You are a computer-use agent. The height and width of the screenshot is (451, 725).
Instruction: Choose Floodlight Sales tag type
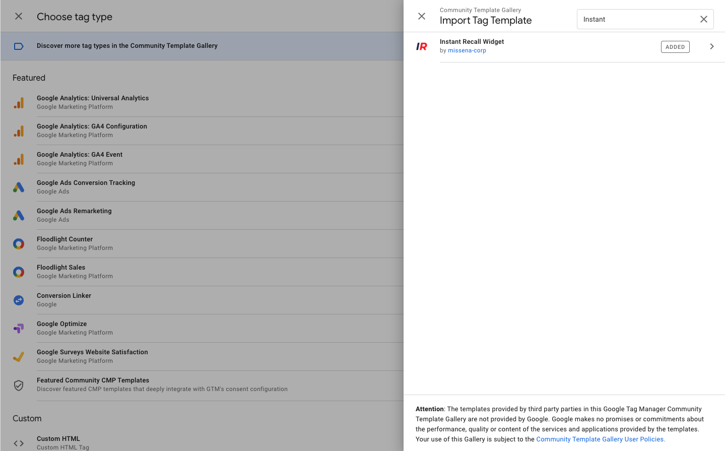pyautogui.click(x=202, y=272)
